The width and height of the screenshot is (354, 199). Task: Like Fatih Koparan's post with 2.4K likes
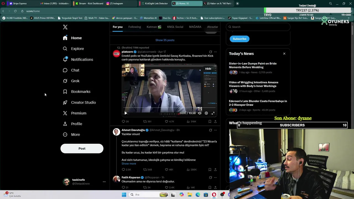(166, 187)
